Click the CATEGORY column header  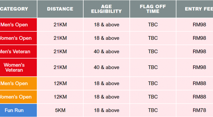(18, 9)
